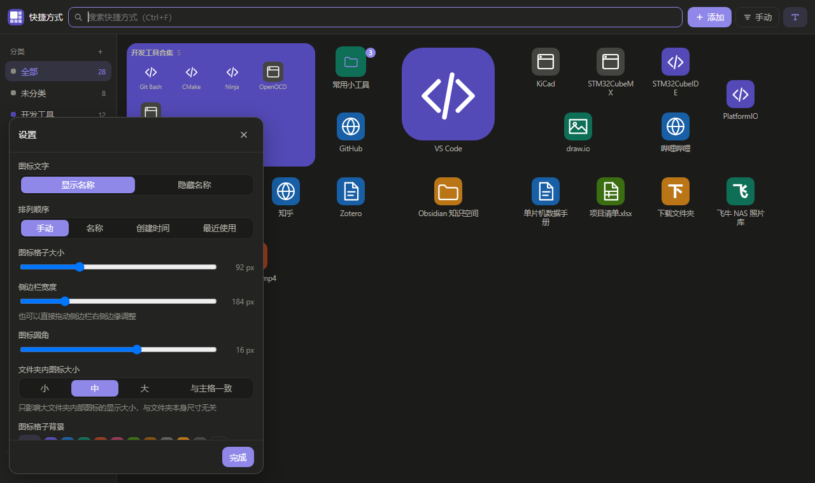Open the Obsidian 知识空间 folder

click(448, 197)
